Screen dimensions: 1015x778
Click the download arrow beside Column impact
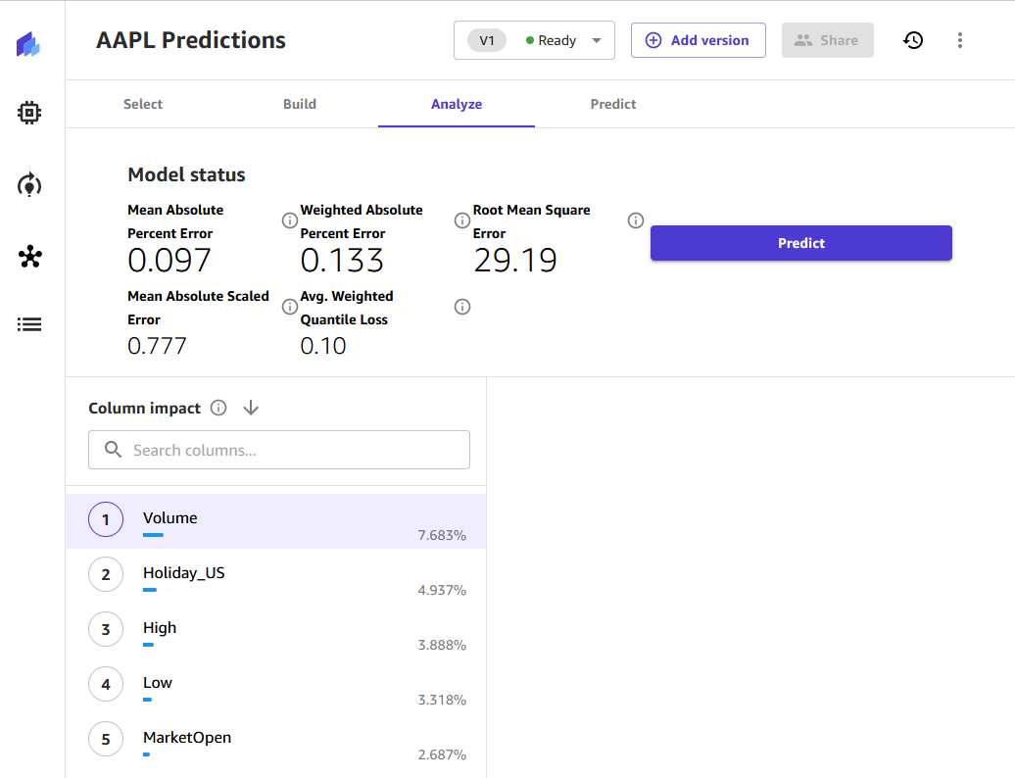[x=251, y=408]
